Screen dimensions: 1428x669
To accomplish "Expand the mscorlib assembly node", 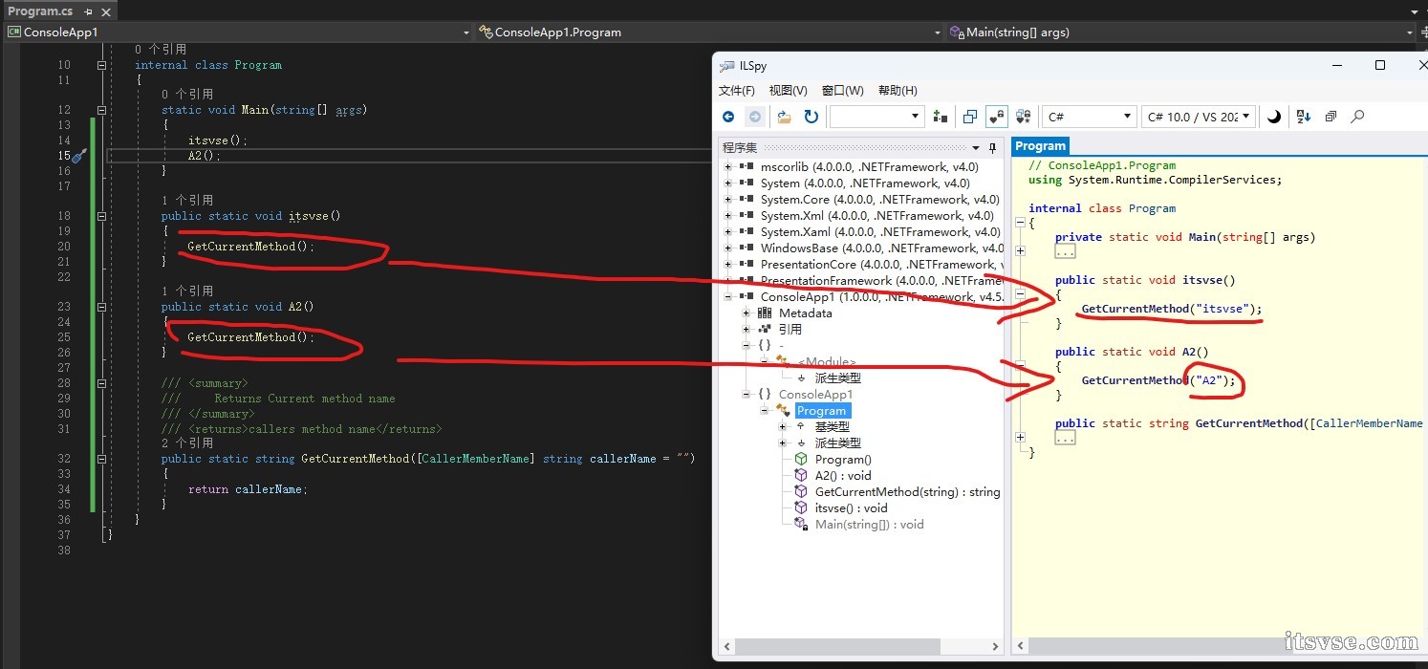I will 728,167.
